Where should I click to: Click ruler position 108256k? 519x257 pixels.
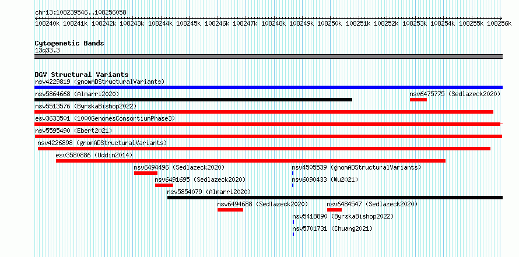[x=500, y=23]
